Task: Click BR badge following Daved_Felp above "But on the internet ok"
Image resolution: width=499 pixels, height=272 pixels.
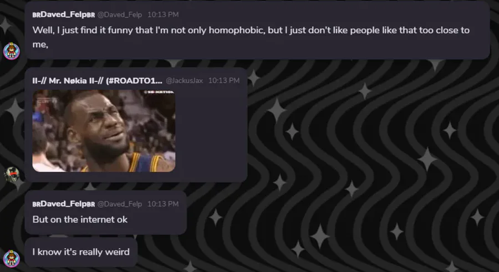Action: click(91, 204)
